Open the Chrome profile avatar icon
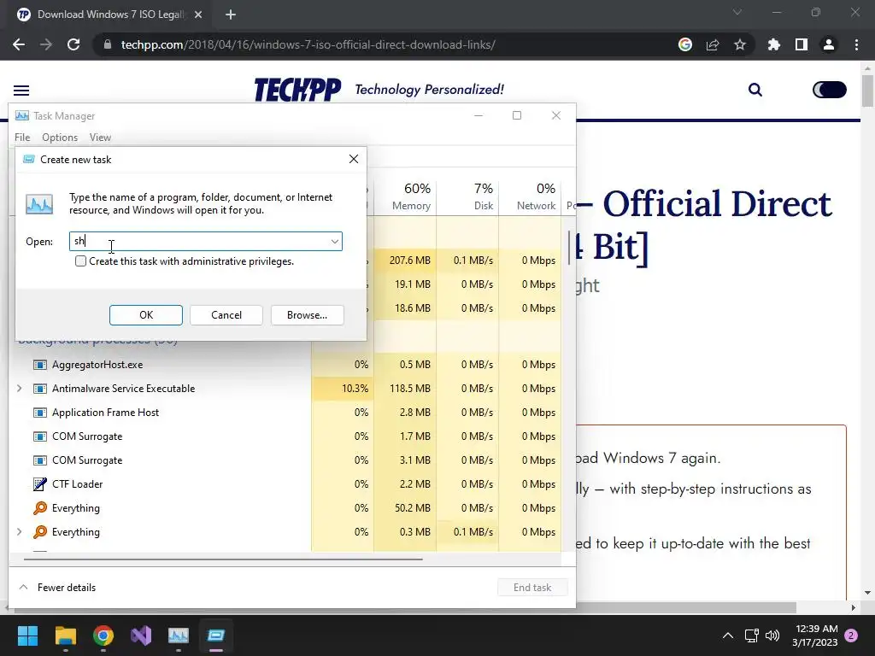 pyautogui.click(x=829, y=44)
